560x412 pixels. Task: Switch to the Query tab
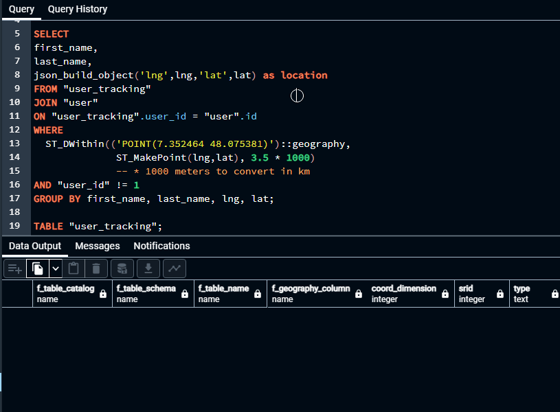point(21,10)
